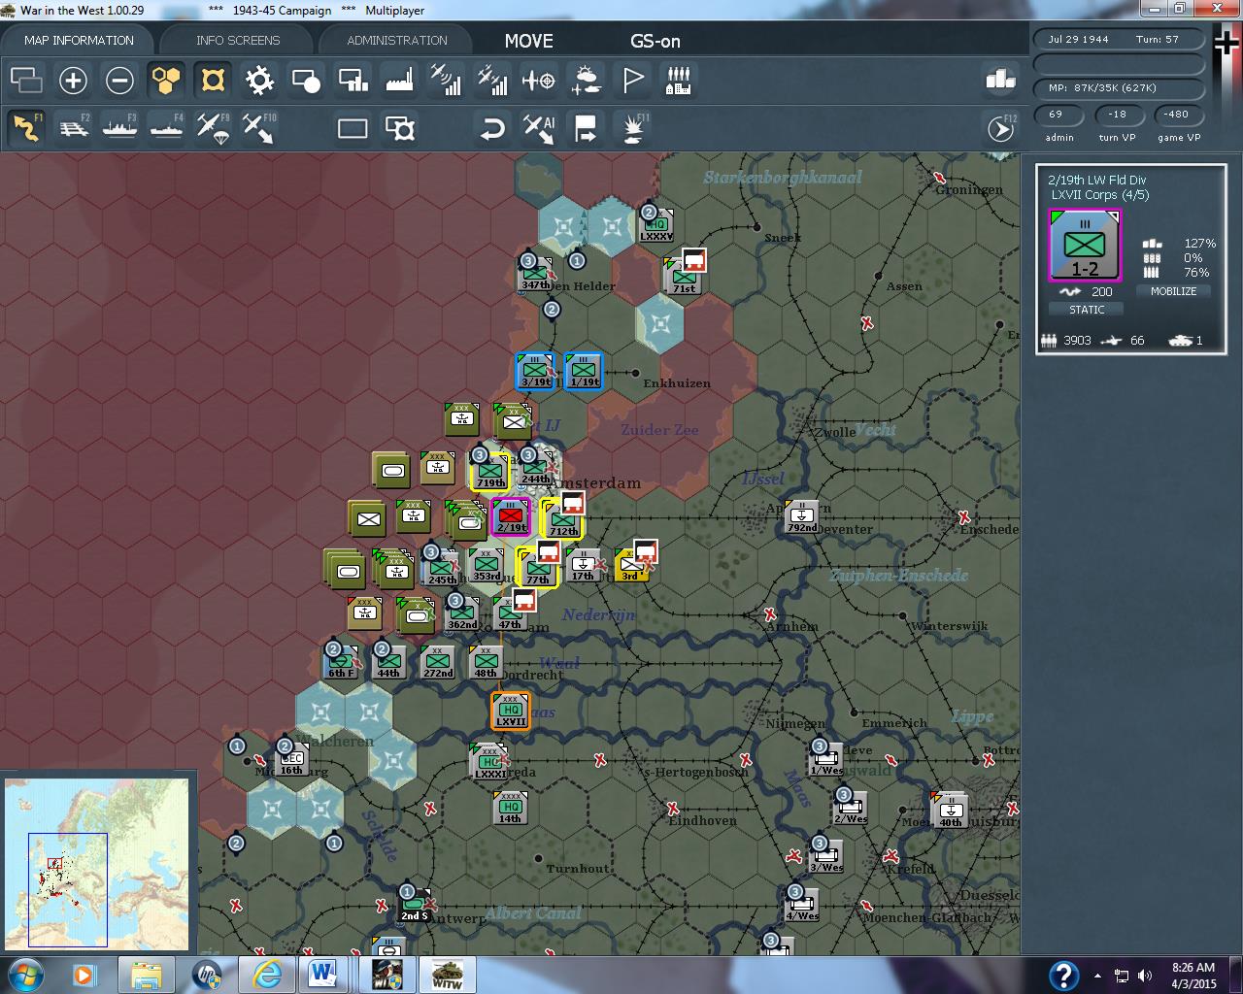Select the 3/19th blue-bordered counter

536,371
